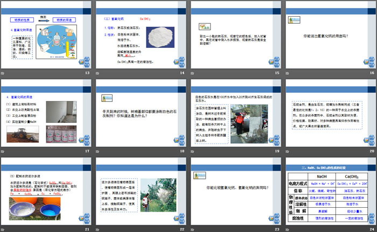Select slide 17 with tractor and barrels photos
Image resolution: width=377 pixels, height=232 pixels.
tap(45, 112)
